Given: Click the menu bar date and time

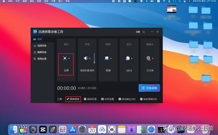Looking at the screenshot, I should pos(204,1).
